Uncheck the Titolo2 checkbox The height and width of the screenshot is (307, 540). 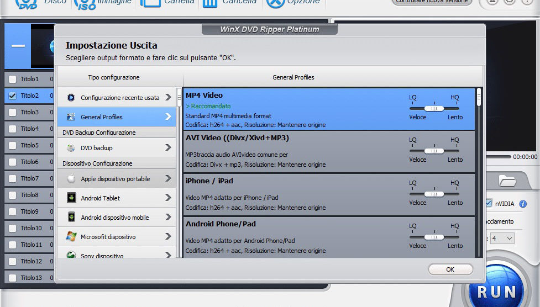point(12,96)
